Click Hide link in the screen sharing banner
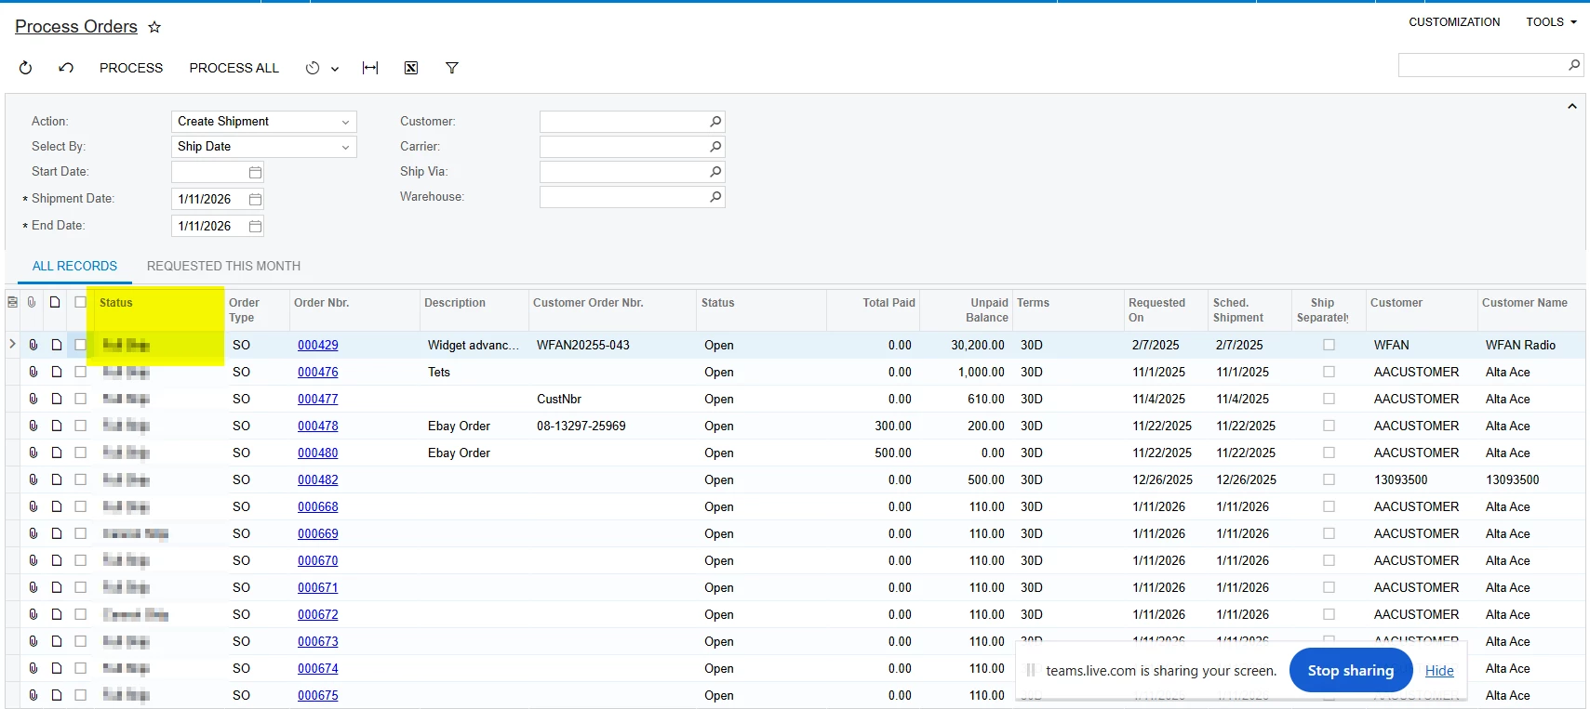This screenshot has width=1590, height=709. pos(1439,671)
